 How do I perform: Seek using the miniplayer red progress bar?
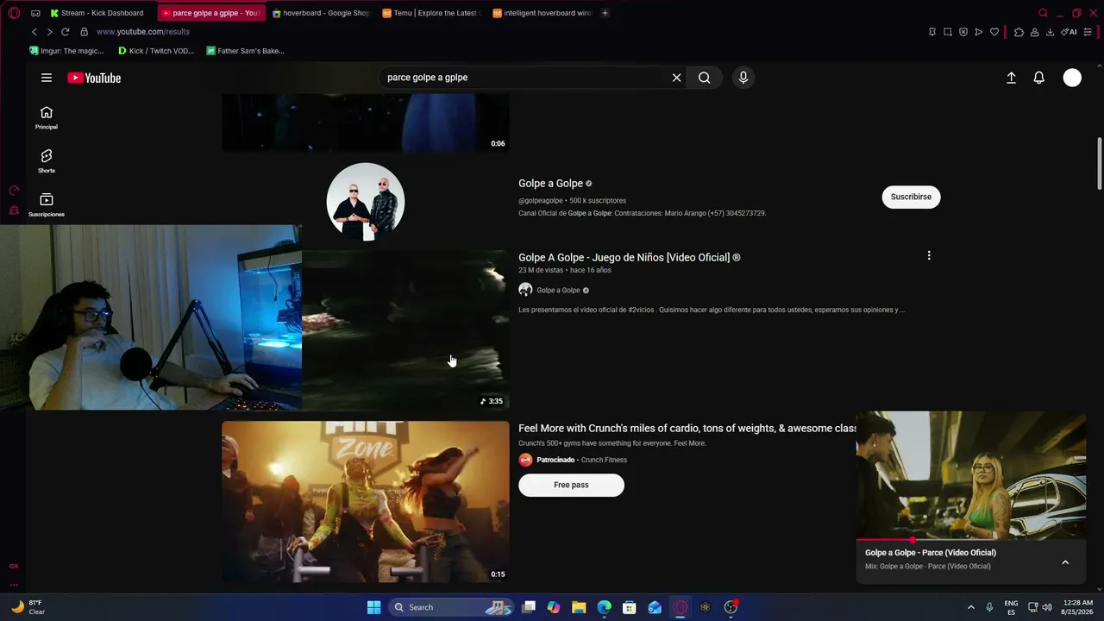click(x=971, y=541)
